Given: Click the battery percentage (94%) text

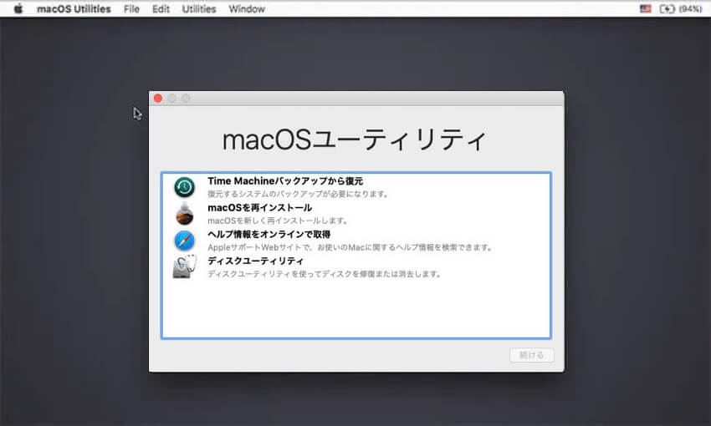Looking at the screenshot, I should click(690, 9).
